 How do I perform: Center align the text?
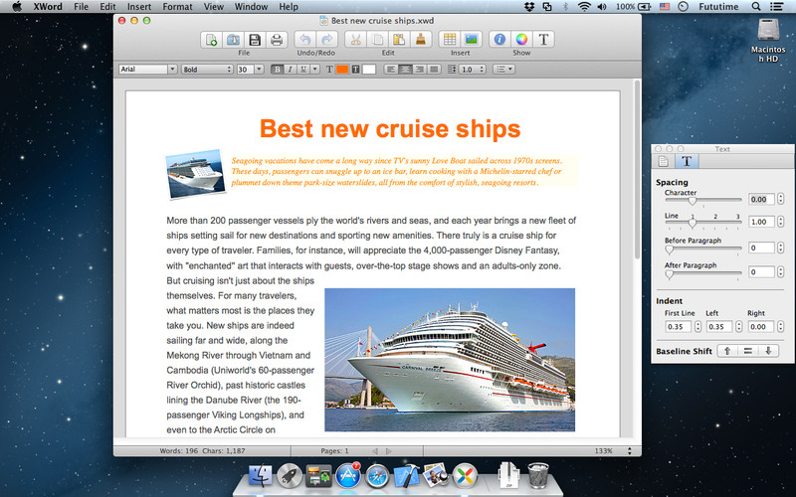click(x=405, y=70)
